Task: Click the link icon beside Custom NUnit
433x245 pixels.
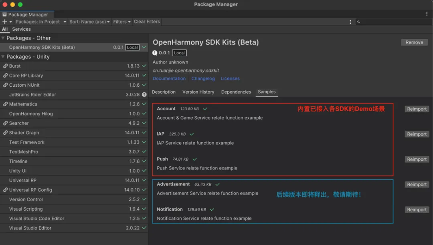Action: [x=5, y=85]
